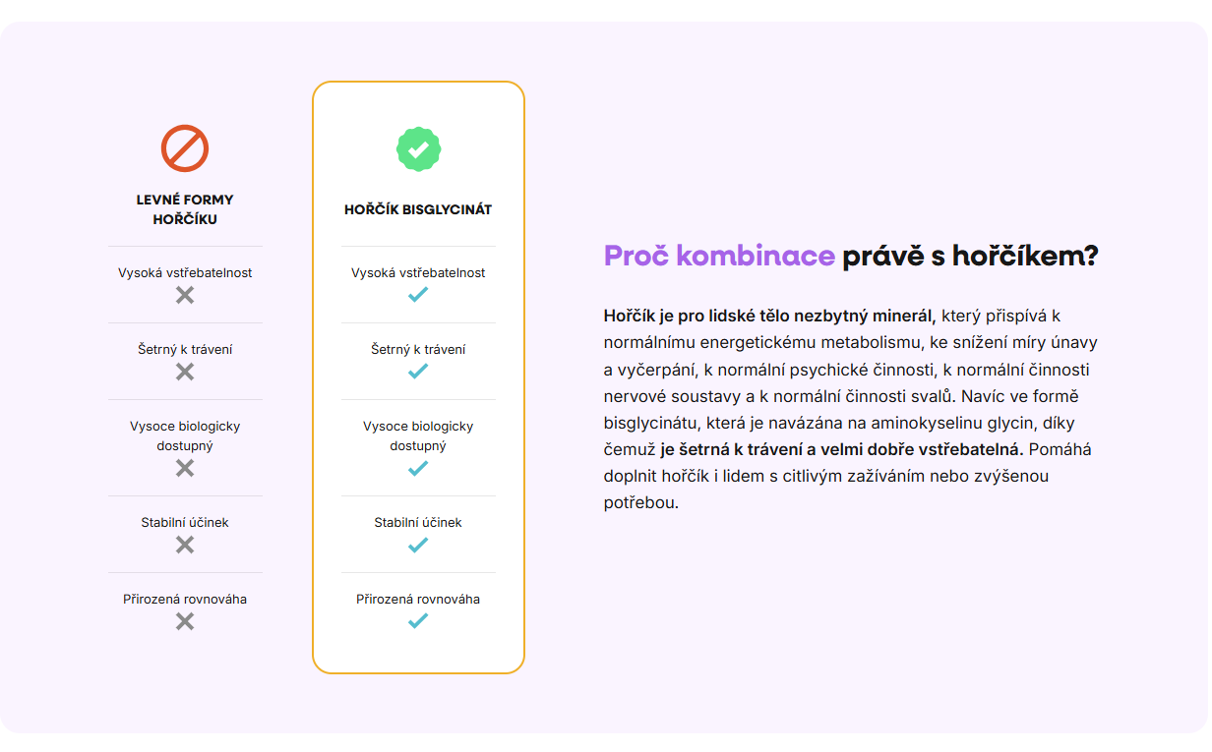Click Přirozená rovnováha label in left column
The width and height of the screenshot is (1212, 752).
pyautogui.click(x=185, y=599)
